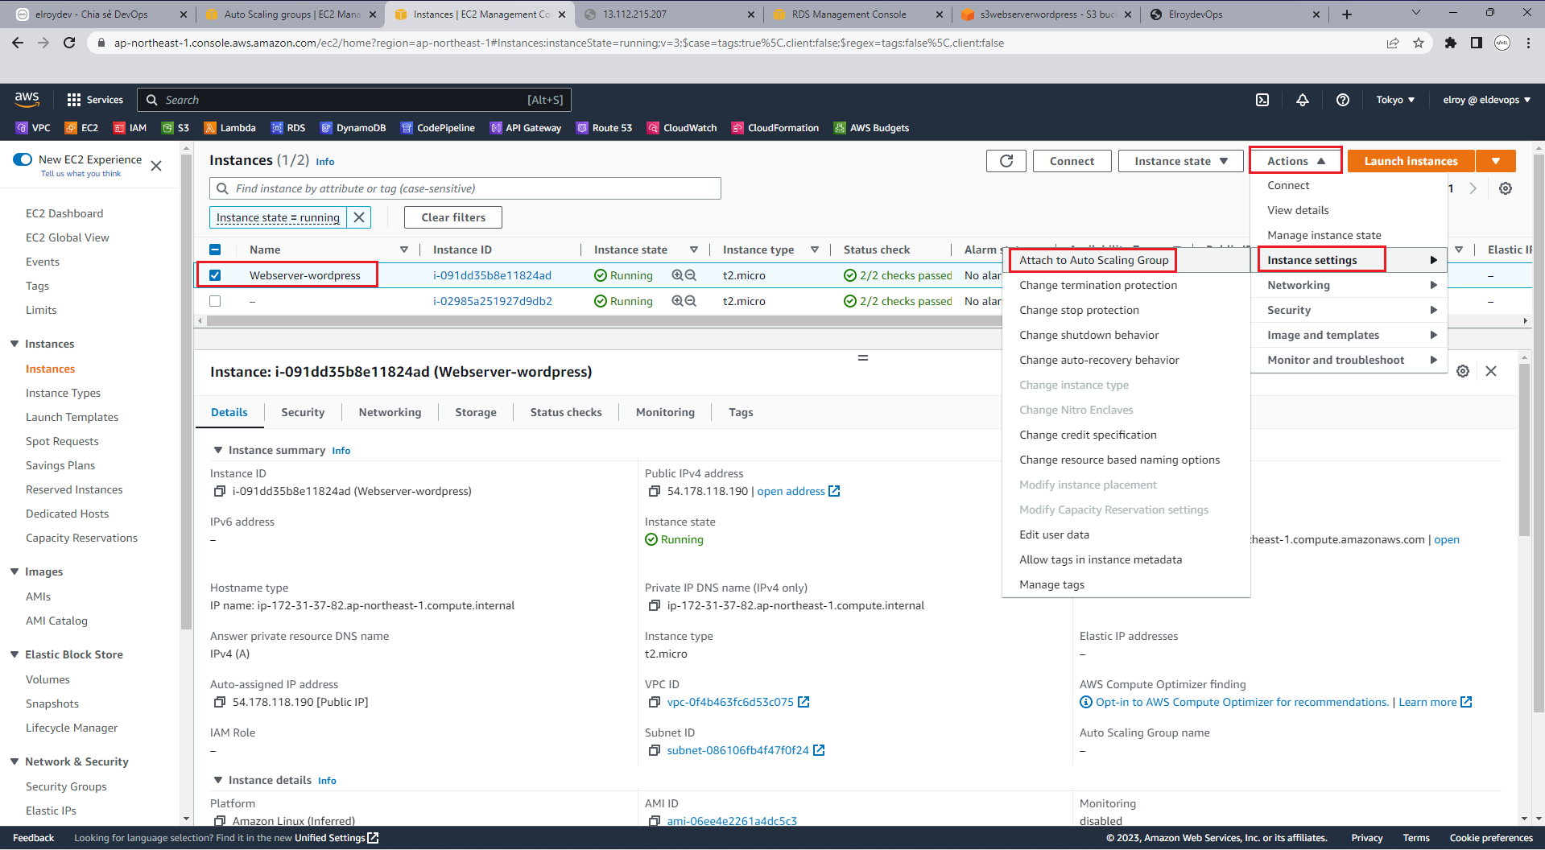Choose Edit user data
1545x850 pixels.
(1054, 534)
